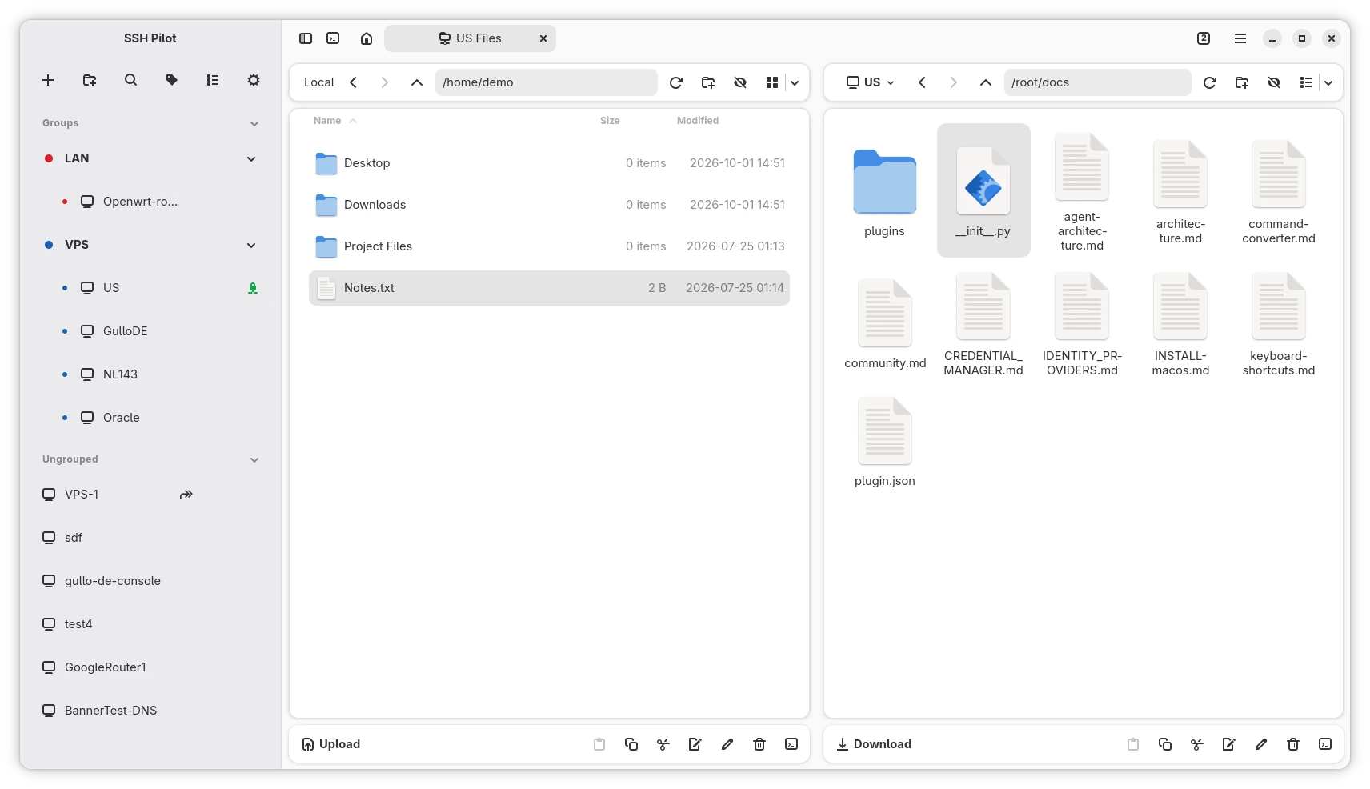The image size is (1370, 789).
Task: Select the GulloDE connection
Action: [x=150, y=331]
